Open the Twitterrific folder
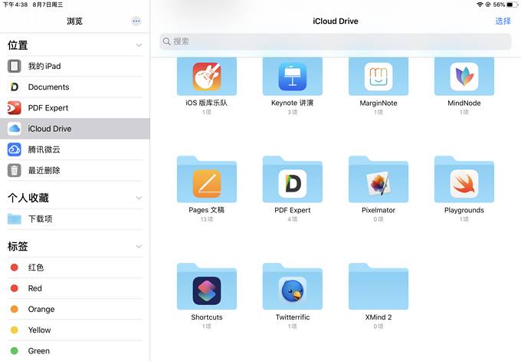The width and height of the screenshot is (521, 361). pyautogui.click(x=293, y=287)
